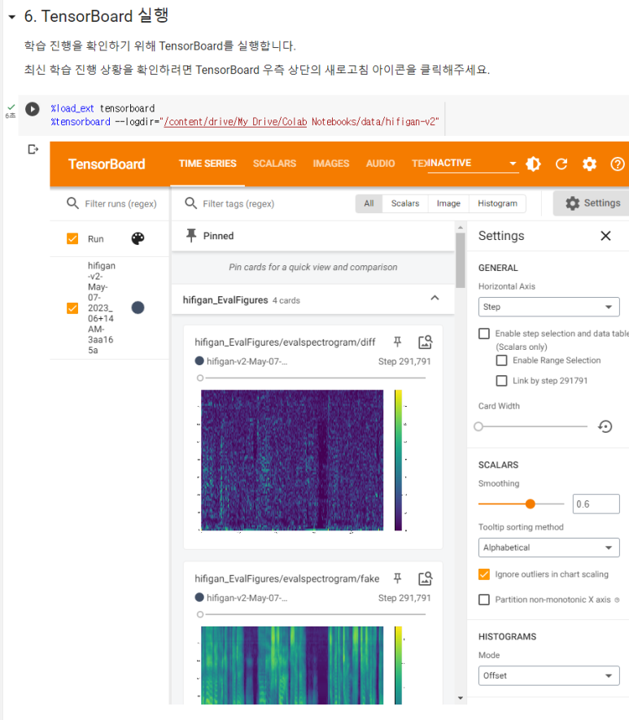Filter cards by Image

pos(448,203)
